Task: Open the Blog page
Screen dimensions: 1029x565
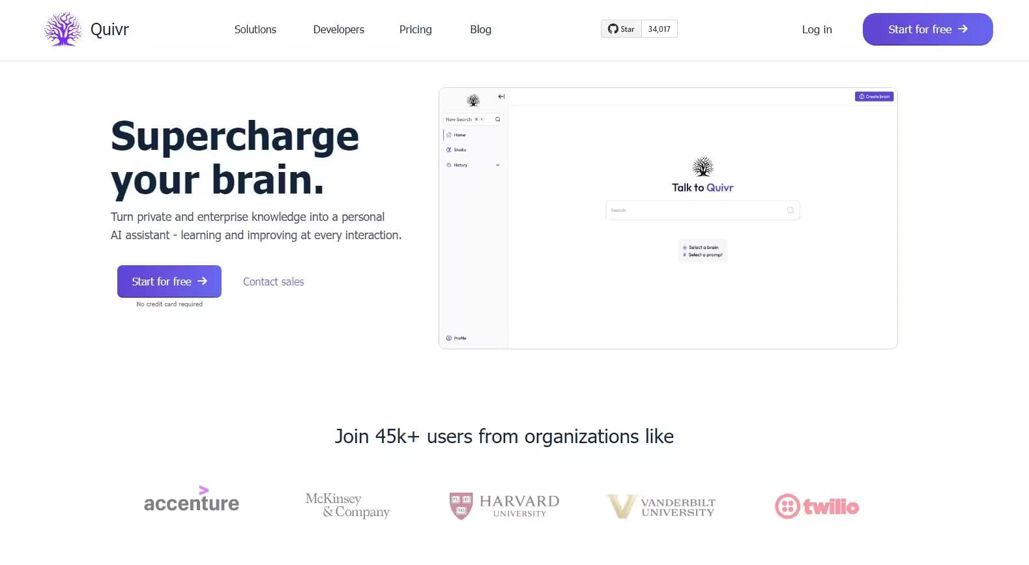Action: click(481, 29)
